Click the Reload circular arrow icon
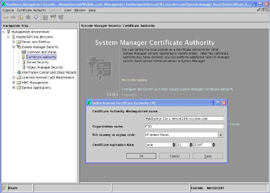270x193 pixels. 36,17
